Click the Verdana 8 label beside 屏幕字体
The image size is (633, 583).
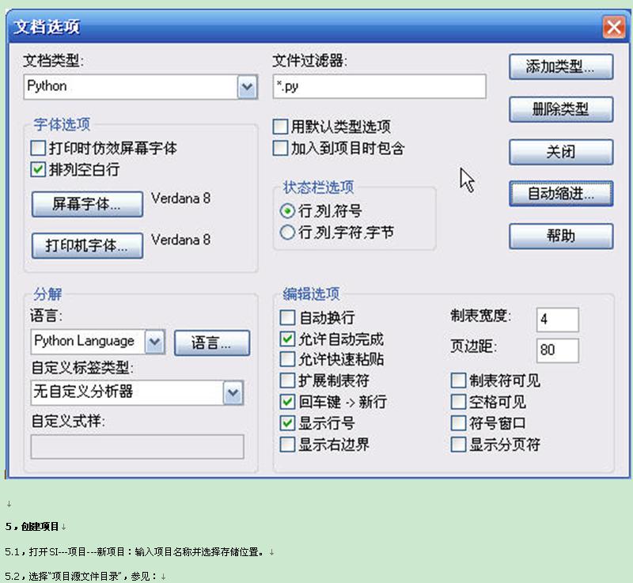(180, 198)
